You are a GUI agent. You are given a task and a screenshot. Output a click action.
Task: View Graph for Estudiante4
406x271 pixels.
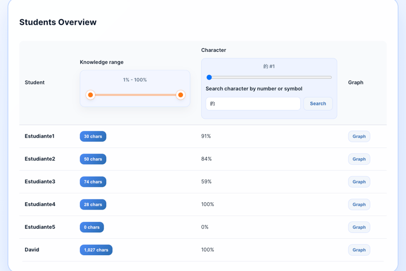359,204
